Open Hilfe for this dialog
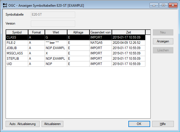Viewport: 180px width, 132px height. (163, 124)
